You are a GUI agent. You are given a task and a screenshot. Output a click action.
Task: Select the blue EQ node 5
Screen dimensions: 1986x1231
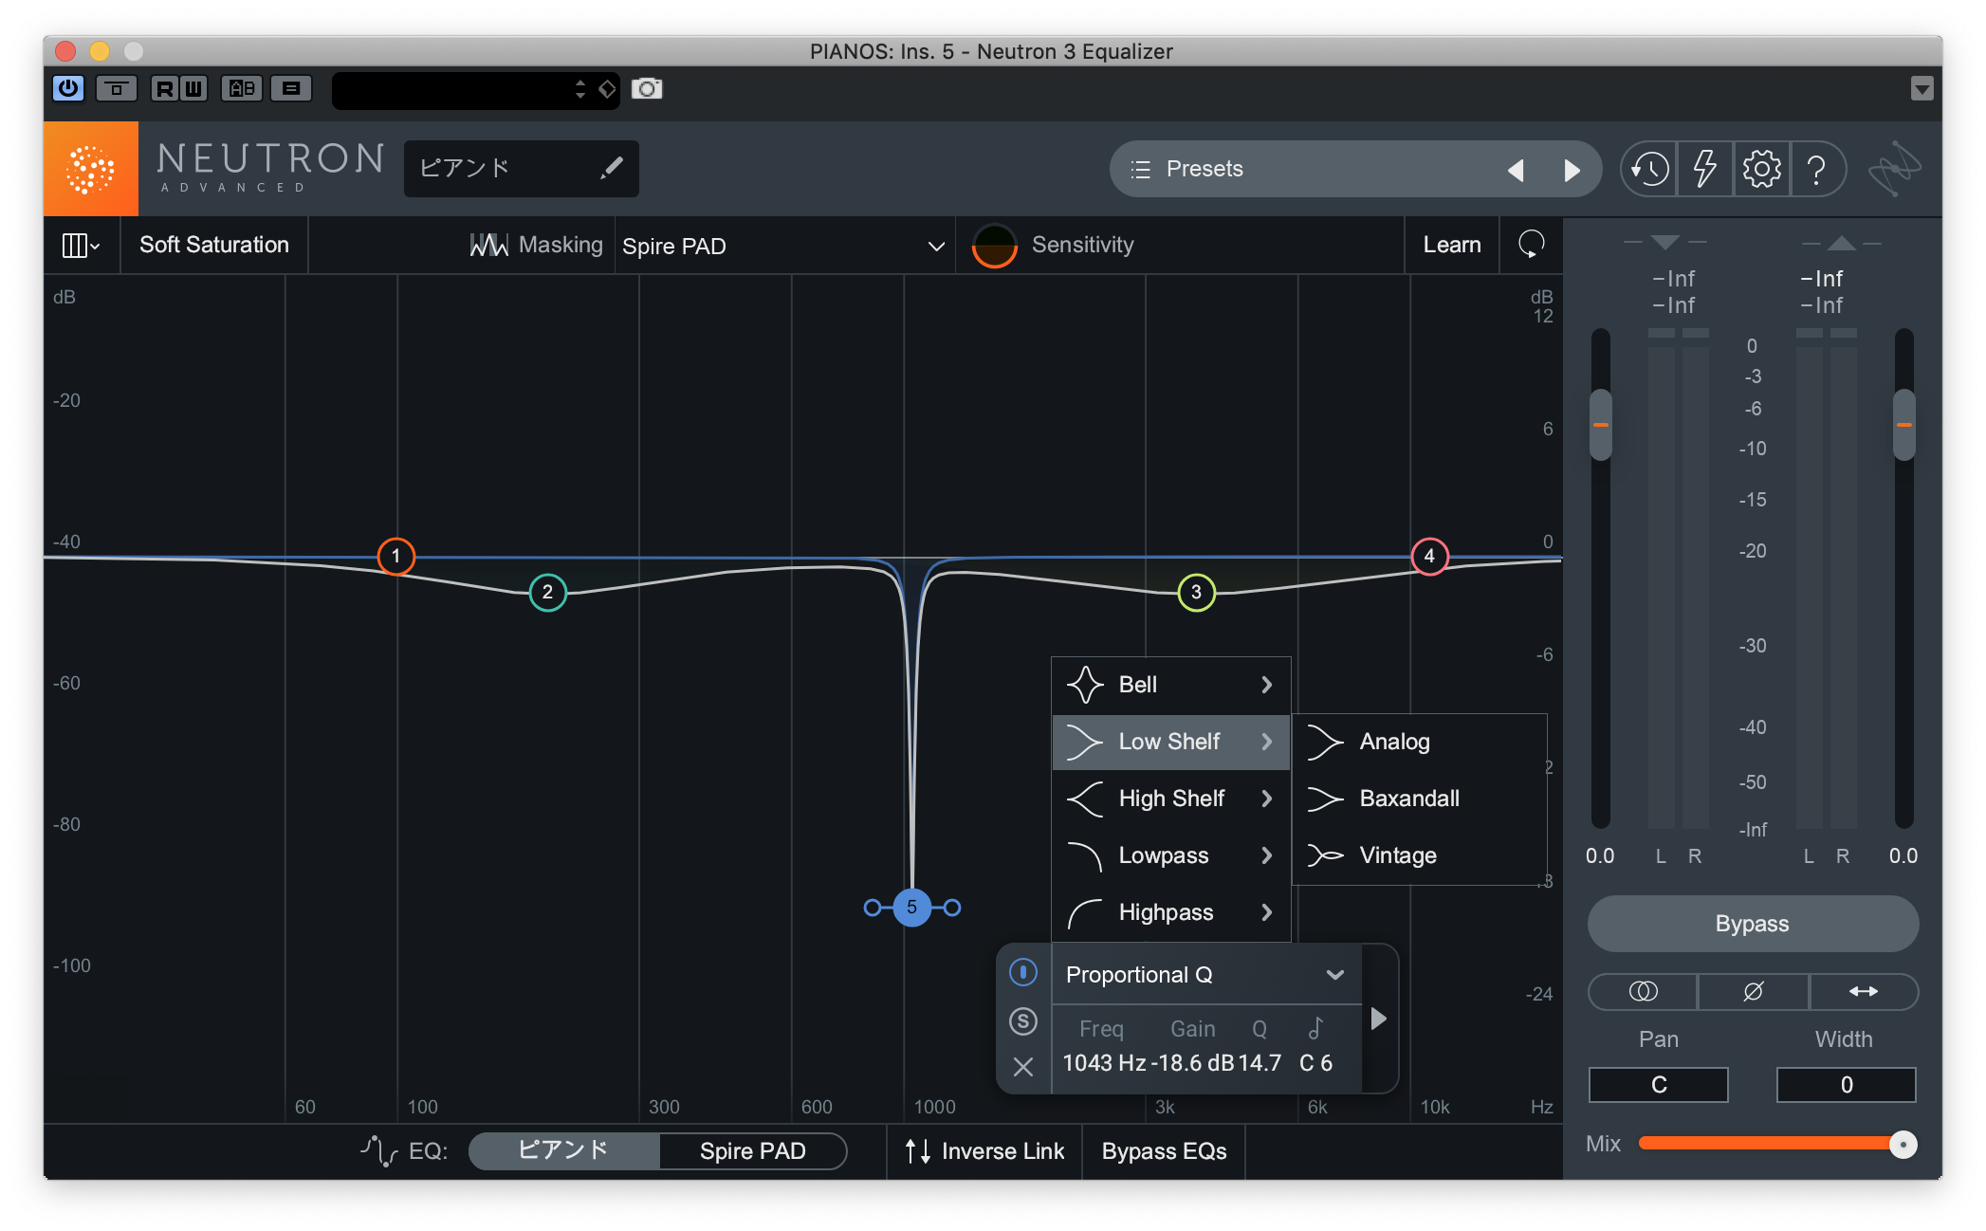tap(911, 907)
